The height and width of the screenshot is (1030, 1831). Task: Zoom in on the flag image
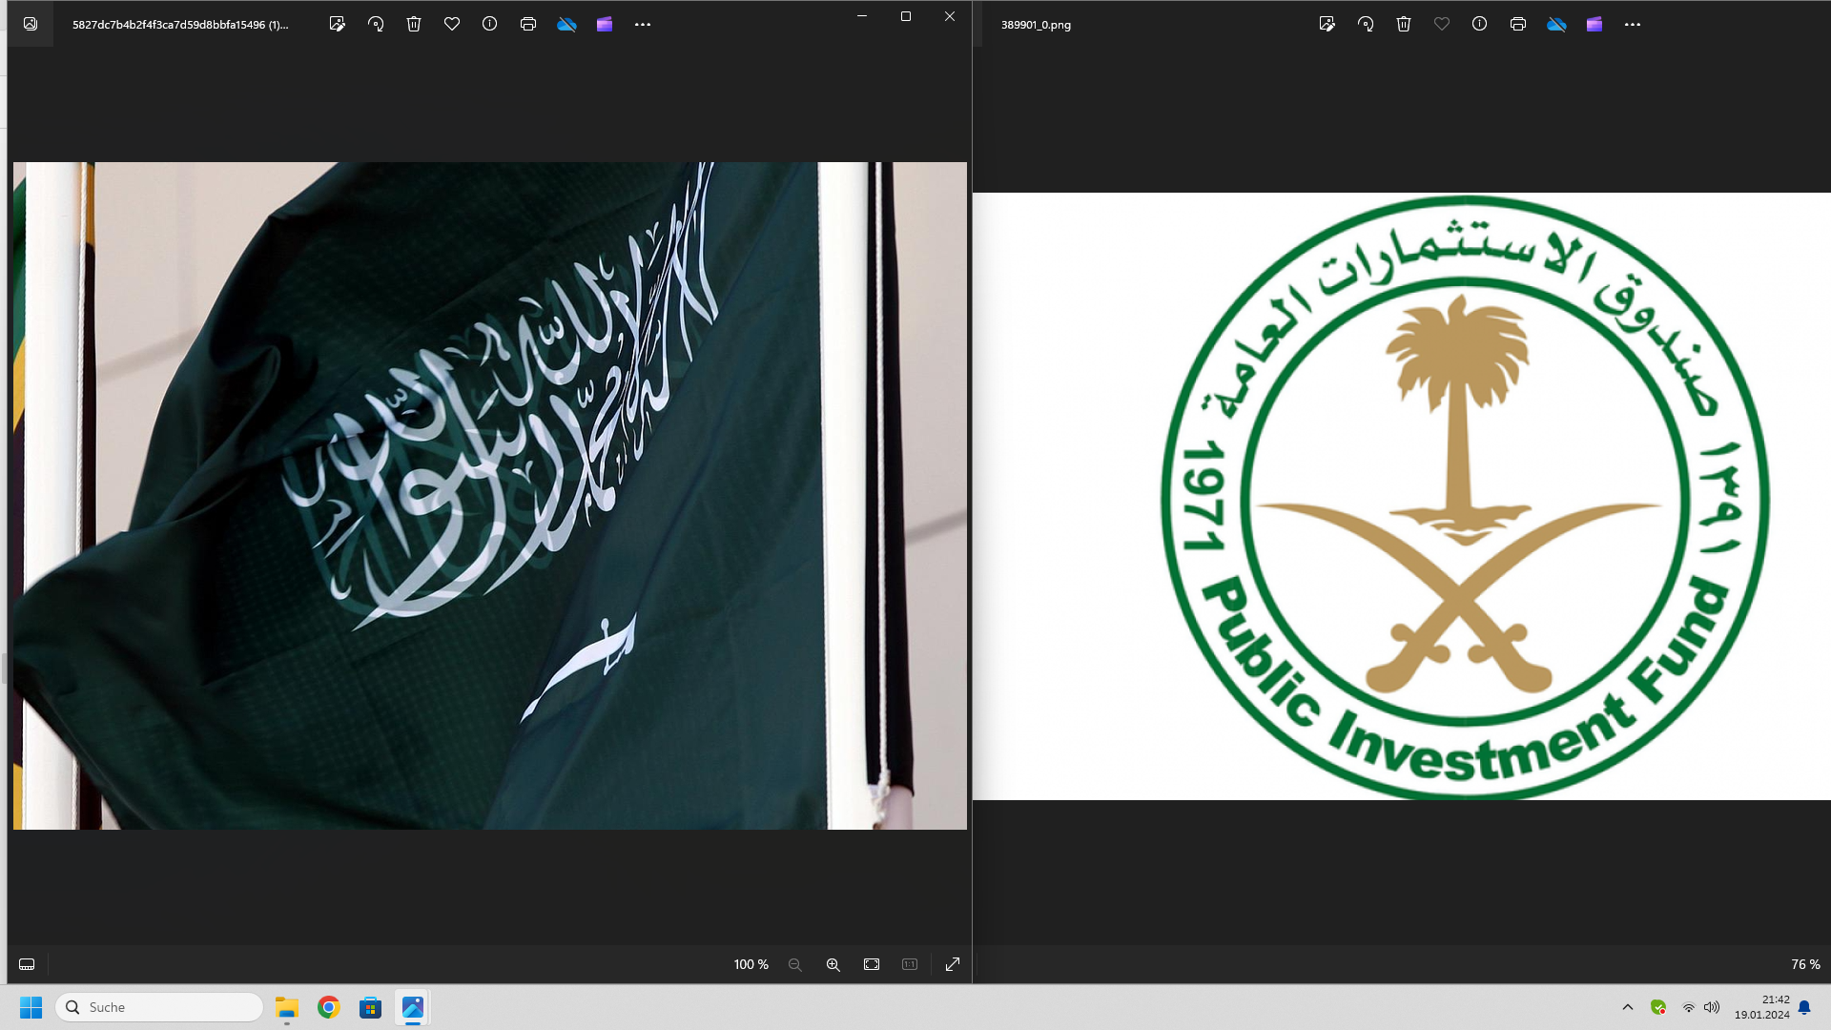coord(833,964)
